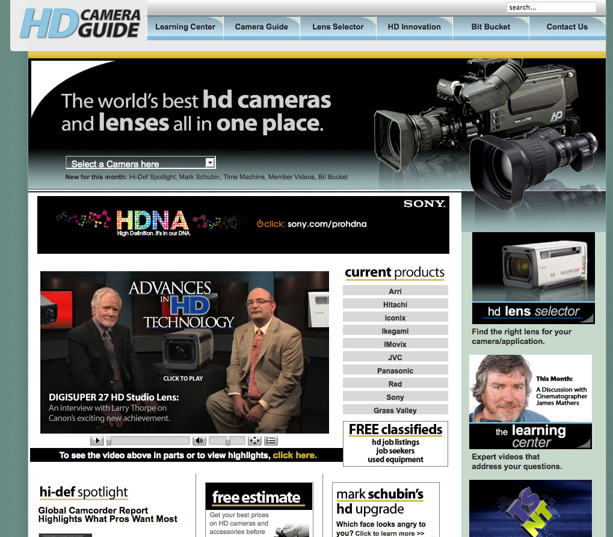
Task: Open Global Camcorder Report headline
Action: (x=108, y=515)
